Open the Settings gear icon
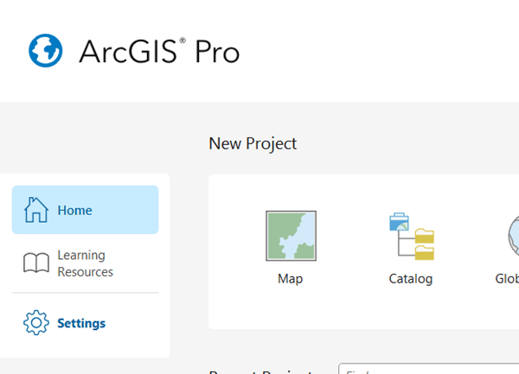This screenshot has width=519, height=374. [x=35, y=323]
